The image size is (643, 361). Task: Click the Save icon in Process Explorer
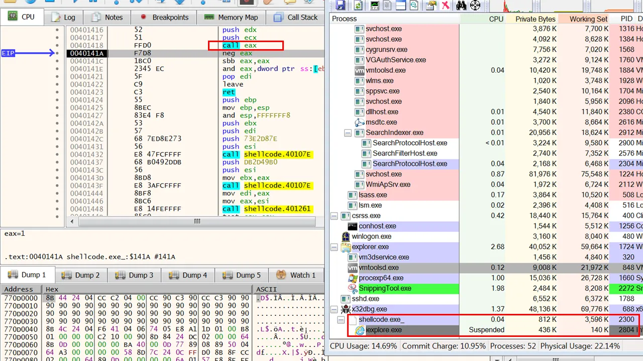pos(341,6)
